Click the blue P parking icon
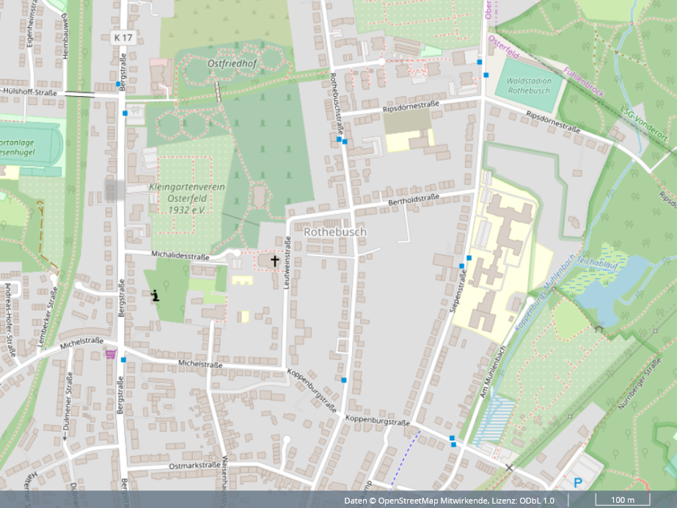This screenshot has width=677, height=508. [x=578, y=482]
